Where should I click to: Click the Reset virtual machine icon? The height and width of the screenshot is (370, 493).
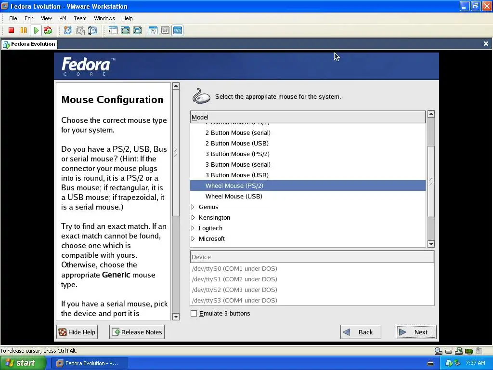[x=48, y=30]
